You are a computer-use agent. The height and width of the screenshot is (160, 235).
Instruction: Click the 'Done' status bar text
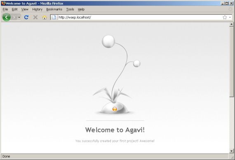click(x=6, y=156)
